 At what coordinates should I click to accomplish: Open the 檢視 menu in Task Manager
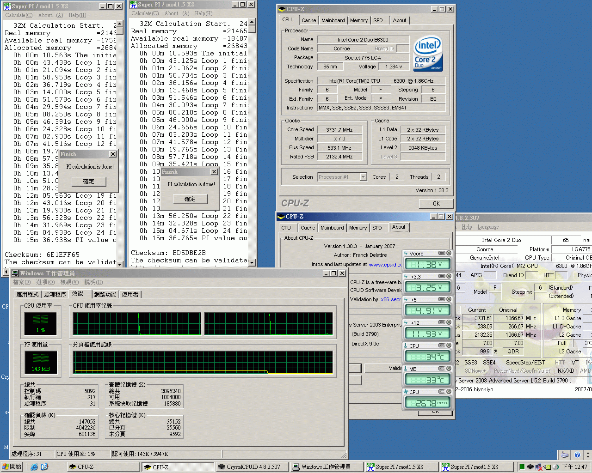69,282
